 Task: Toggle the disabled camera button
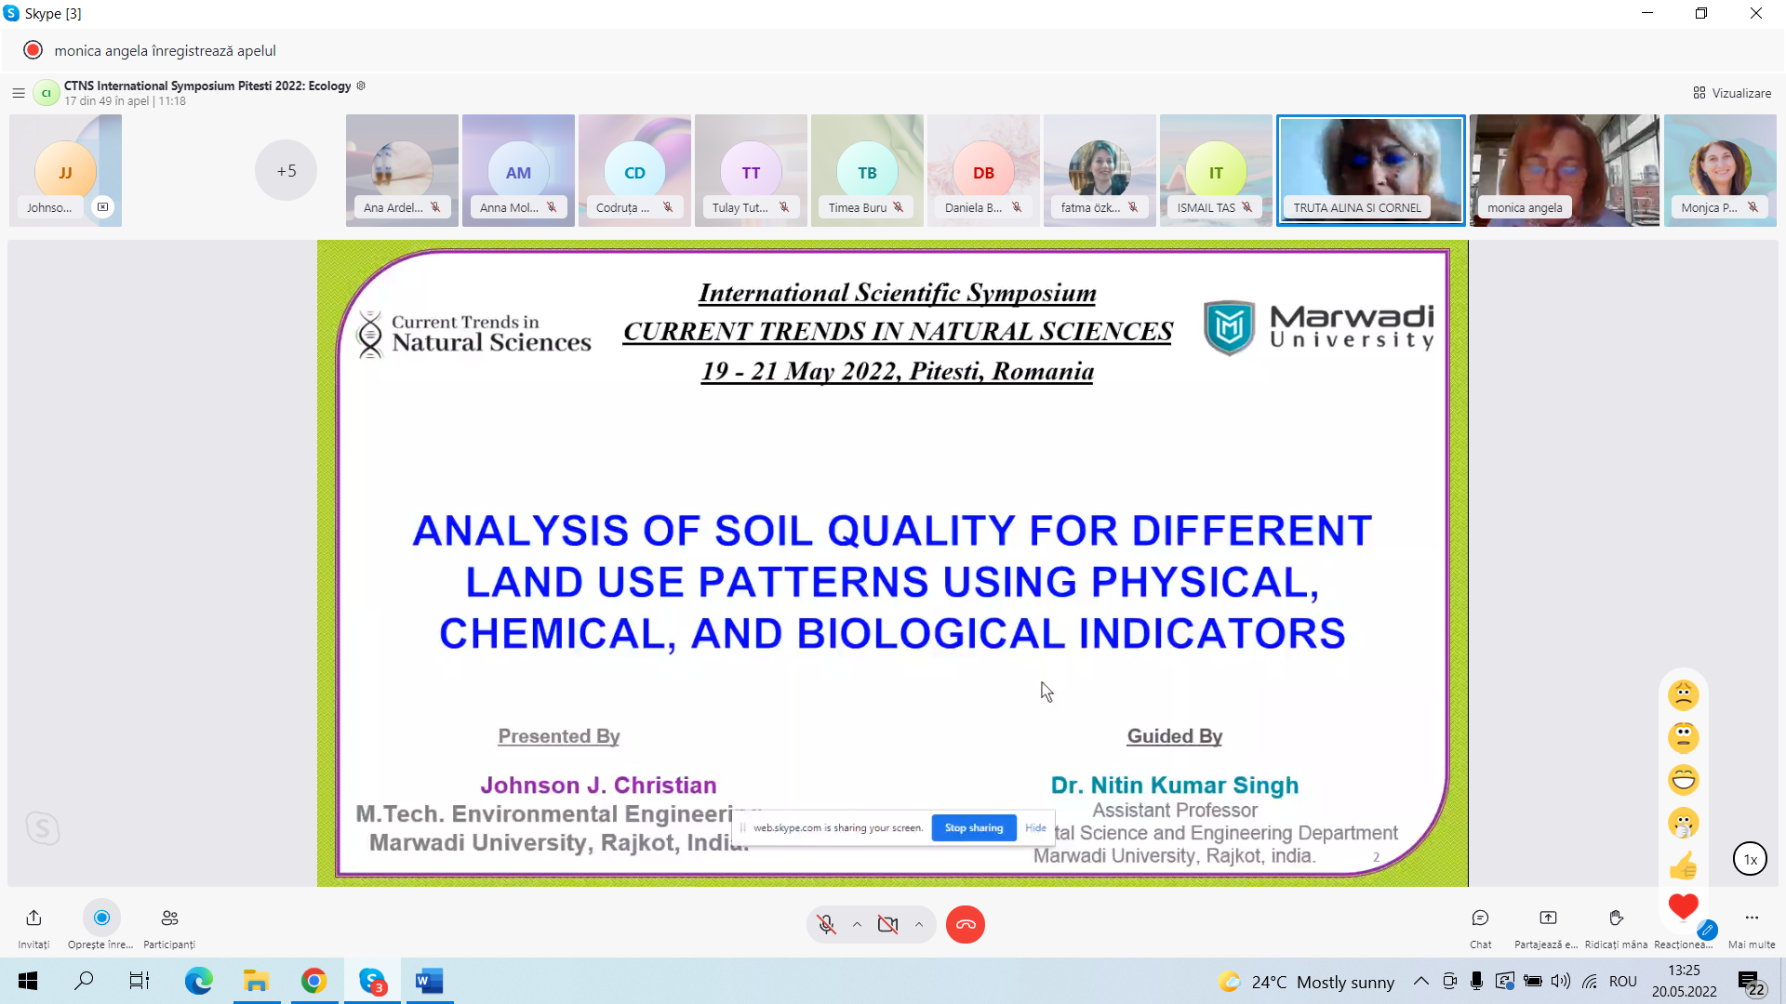click(x=888, y=924)
